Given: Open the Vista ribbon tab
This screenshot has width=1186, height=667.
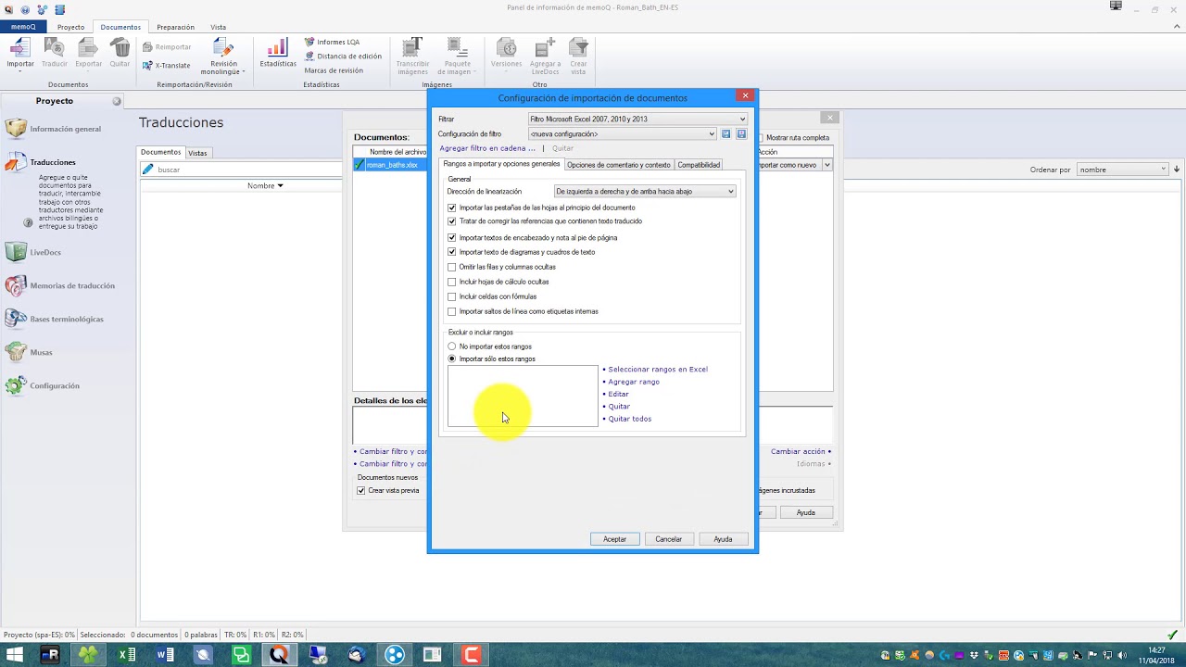Looking at the screenshot, I should pyautogui.click(x=218, y=27).
